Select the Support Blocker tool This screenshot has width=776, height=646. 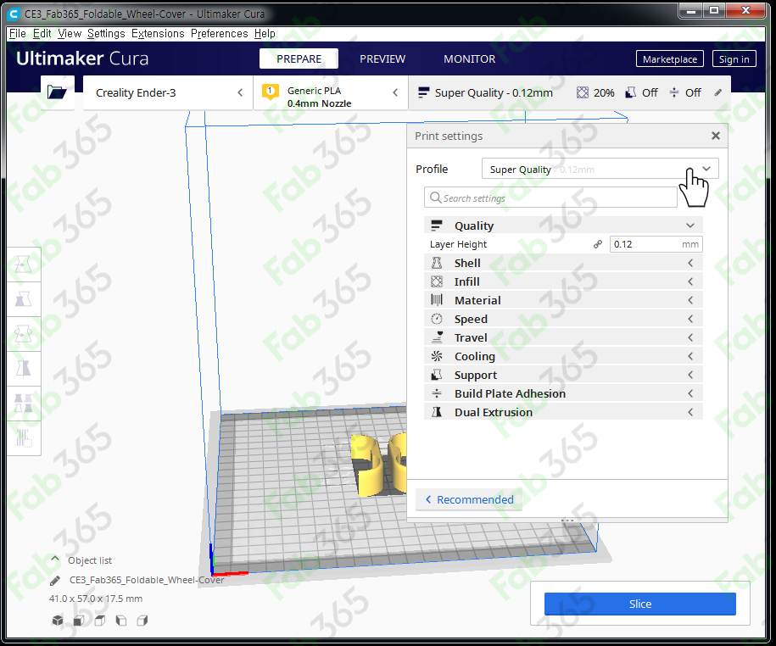[x=23, y=437]
